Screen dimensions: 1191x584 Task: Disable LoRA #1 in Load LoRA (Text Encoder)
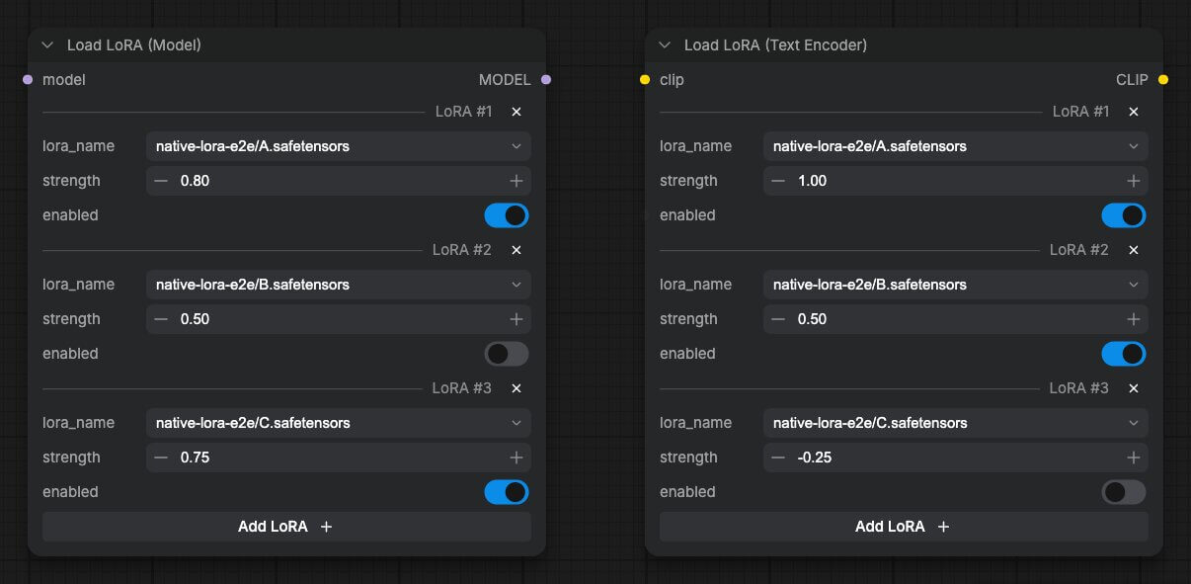click(1124, 215)
